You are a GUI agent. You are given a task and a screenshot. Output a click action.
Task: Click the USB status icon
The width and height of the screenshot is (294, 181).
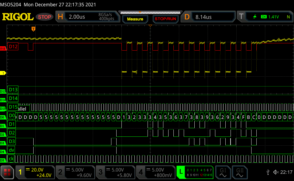tap(268, 172)
